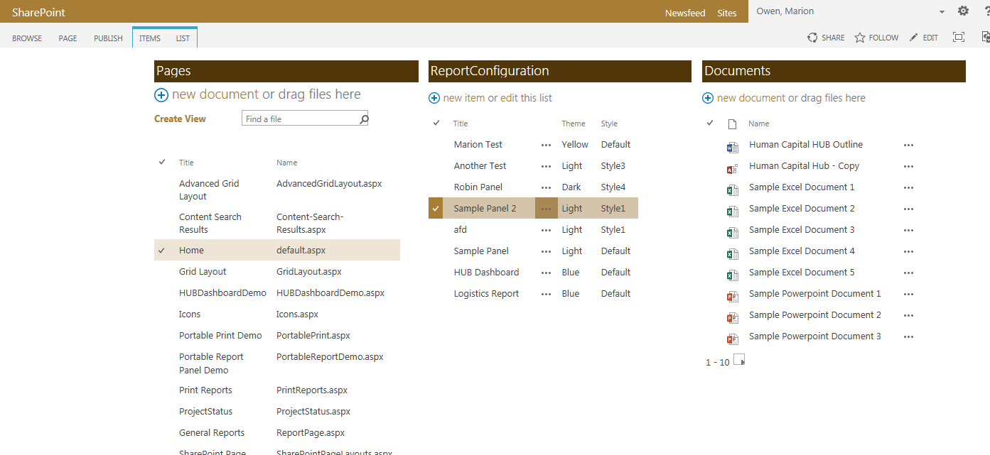Check the select-all checkbox in the Documents list
The height and width of the screenshot is (455, 990).
(x=709, y=122)
